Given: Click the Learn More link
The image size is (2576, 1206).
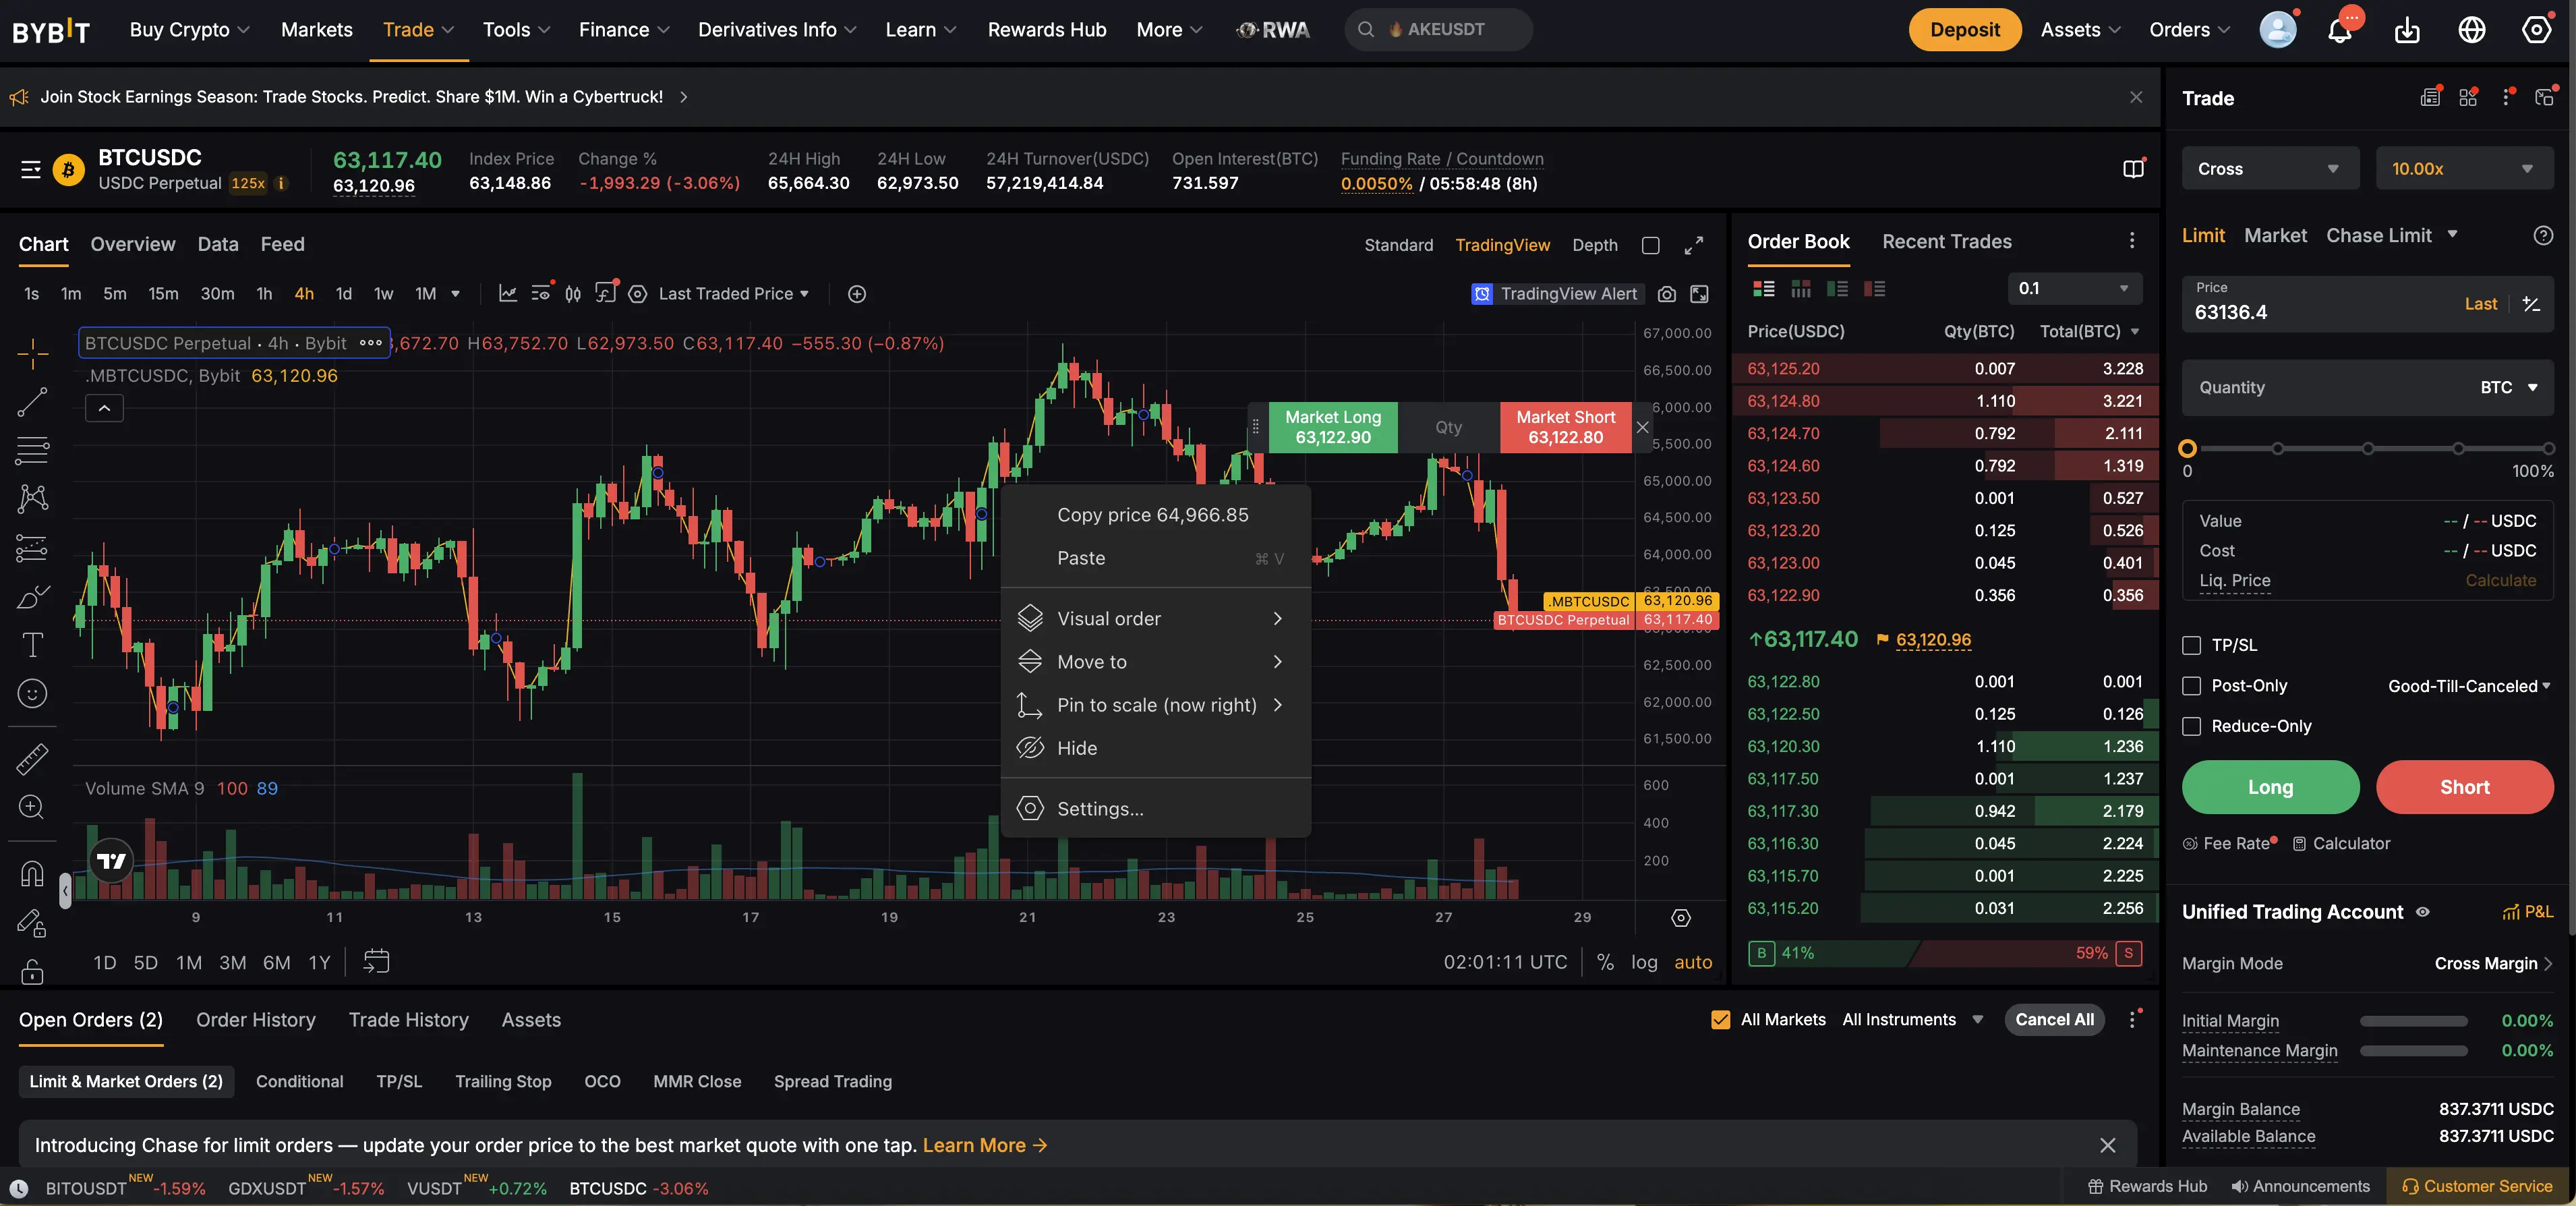Looking at the screenshot, I should 984,1146.
